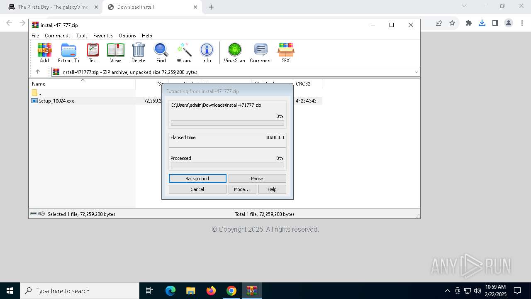This screenshot has height=299, width=531.
Task: Click Chrome tab search chevron
Action: tap(464, 6)
